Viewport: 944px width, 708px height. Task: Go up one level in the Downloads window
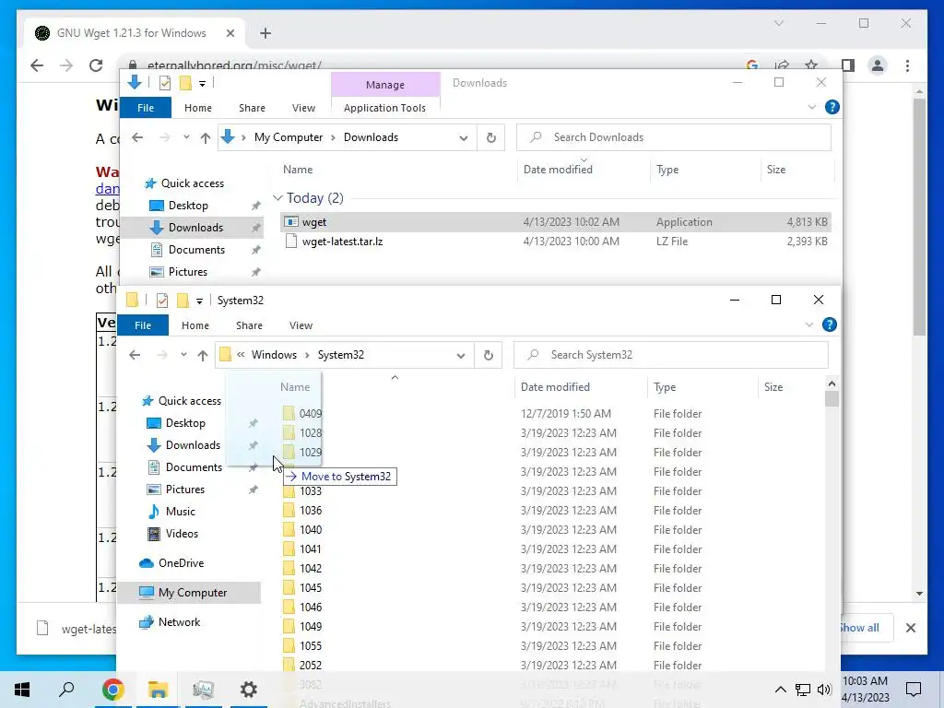pos(206,138)
